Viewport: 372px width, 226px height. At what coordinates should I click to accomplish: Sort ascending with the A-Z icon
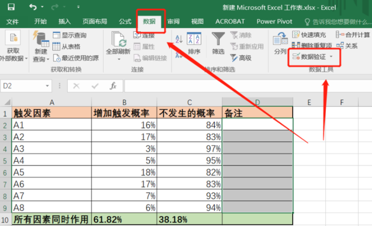coord(179,39)
